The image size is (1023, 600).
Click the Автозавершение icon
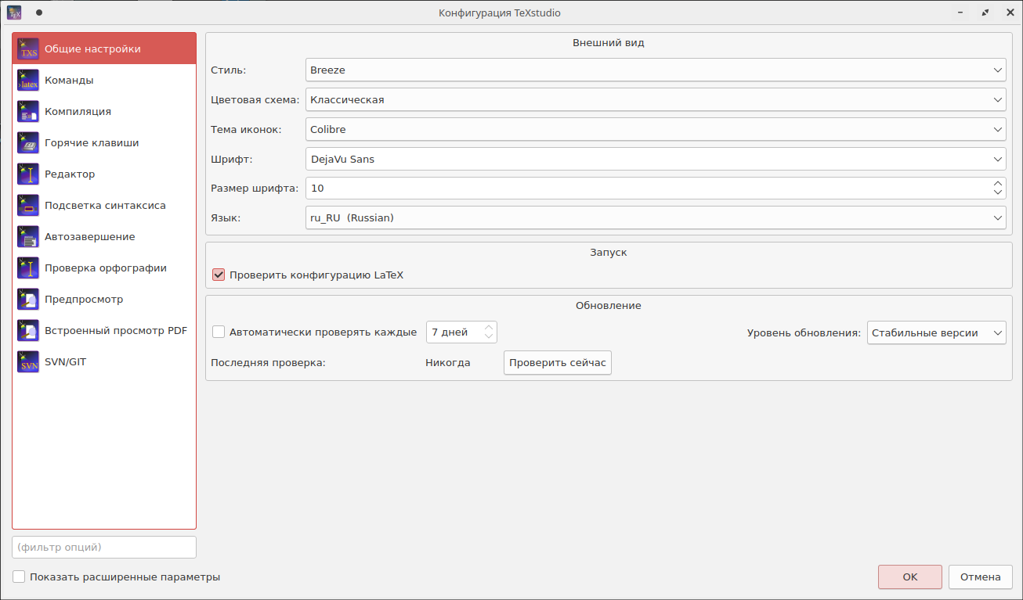click(28, 236)
